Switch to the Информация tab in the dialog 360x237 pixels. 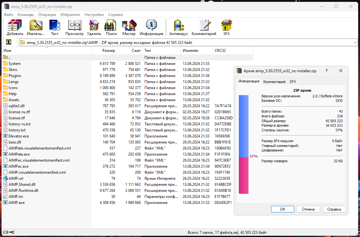pyautogui.click(x=249, y=81)
